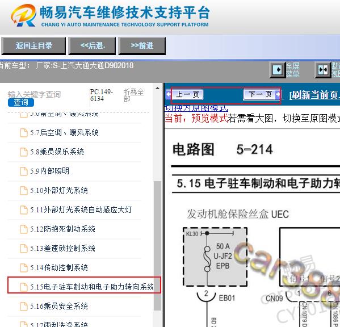340x327 pixels.
Task: Click document icon beside 5.11 自动感应大灯
Action: point(24,210)
